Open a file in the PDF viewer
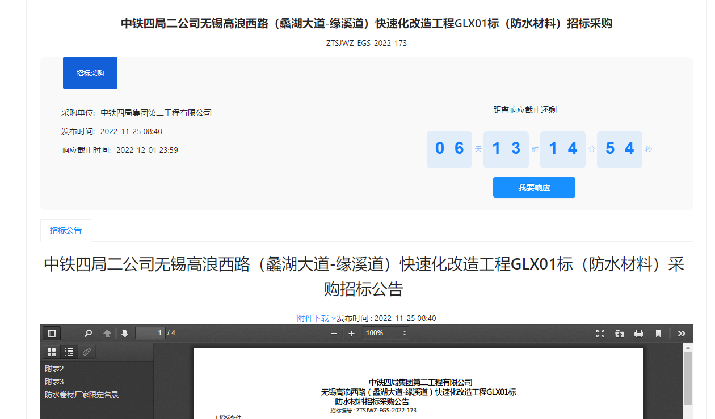Screen dimensions: 715x419 click(x=620, y=334)
